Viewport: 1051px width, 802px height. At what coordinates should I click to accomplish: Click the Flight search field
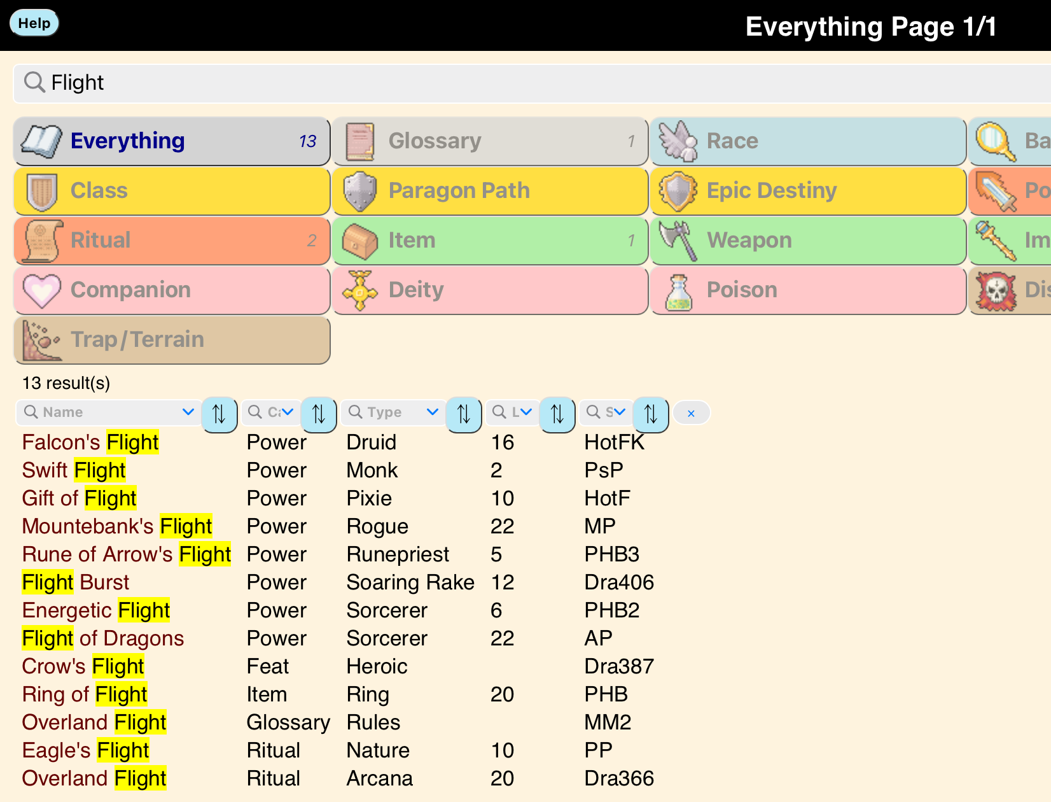(509, 83)
